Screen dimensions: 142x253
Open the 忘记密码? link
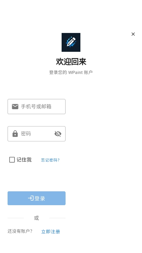[50, 160]
